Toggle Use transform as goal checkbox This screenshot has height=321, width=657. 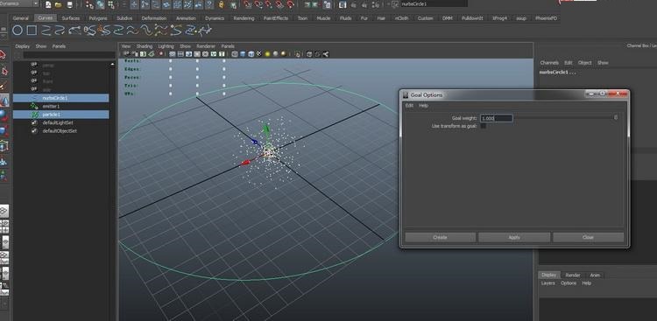(x=483, y=126)
